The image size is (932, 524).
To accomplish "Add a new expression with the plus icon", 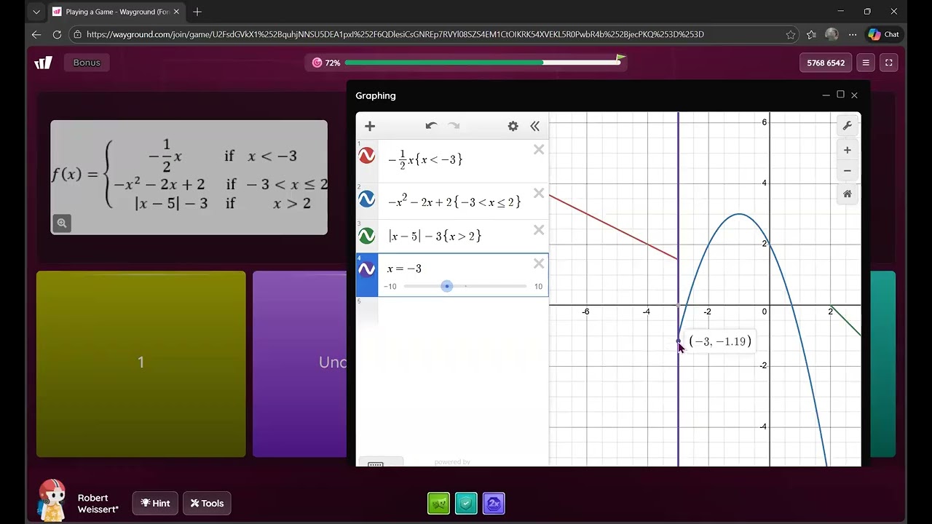I will (x=370, y=126).
